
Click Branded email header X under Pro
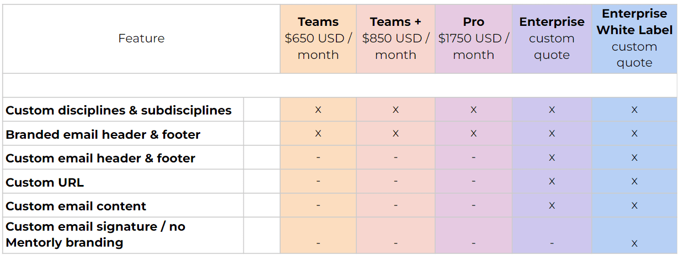coord(473,134)
